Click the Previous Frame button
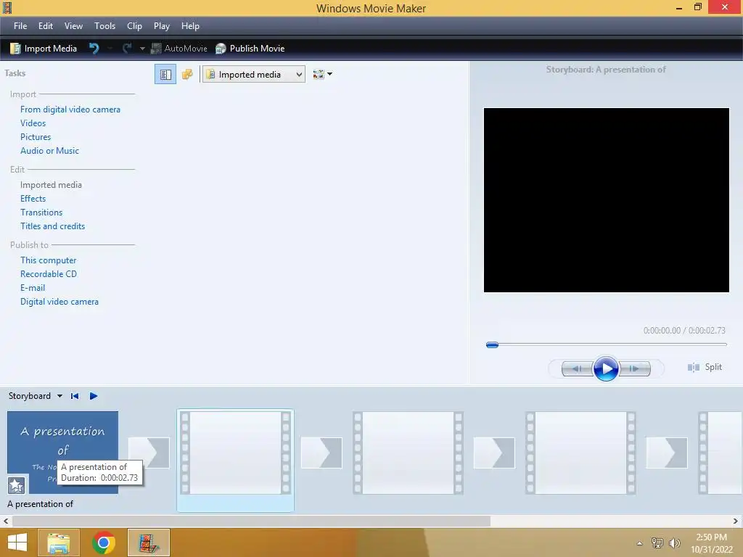This screenshot has height=557, width=743. pos(578,368)
